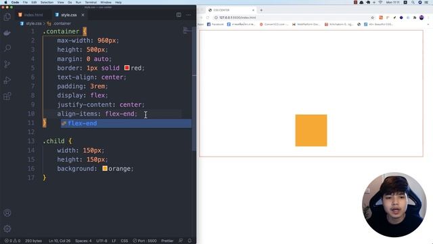Click the feedback icon in status bar
The height and width of the screenshot is (244, 433).
(x=181, y=241)
